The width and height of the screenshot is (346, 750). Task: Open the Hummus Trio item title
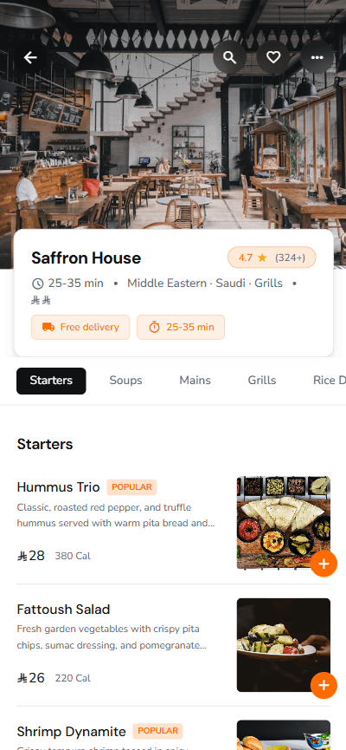click(58, 487)
